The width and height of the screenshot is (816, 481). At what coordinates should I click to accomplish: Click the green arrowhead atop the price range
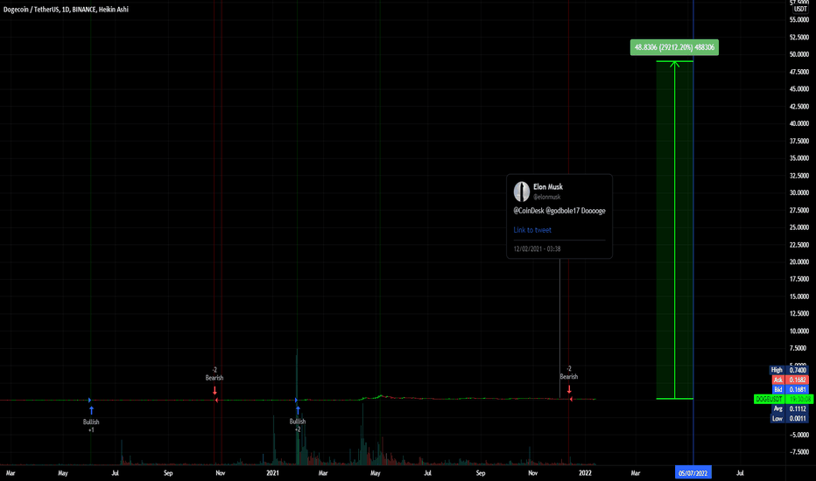tap(674, 64)
